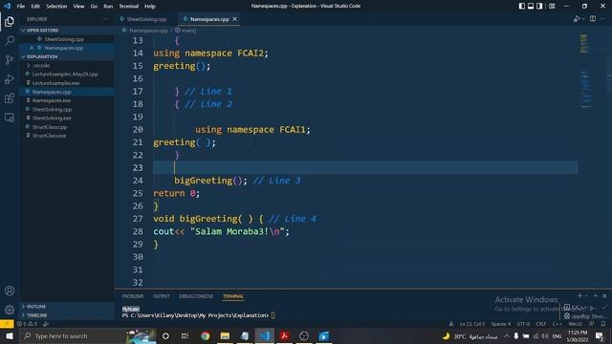The height and width of the screenshot is (344, 612).
Task: Open the Run and Debug view
Action: 10,78
